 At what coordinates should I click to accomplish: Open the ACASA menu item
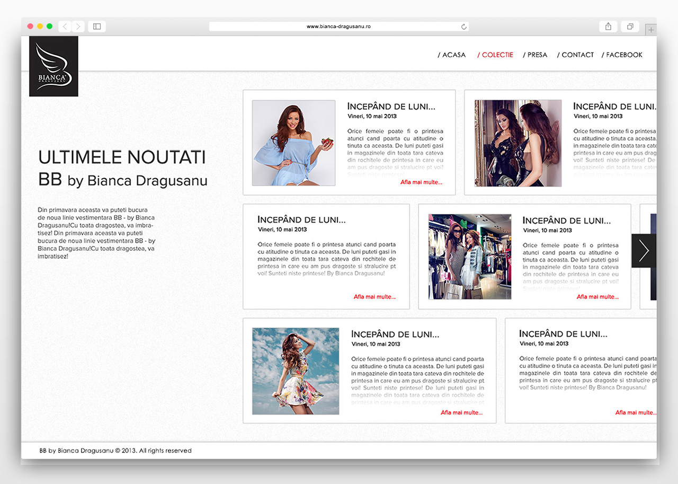(x=452, y=55)
